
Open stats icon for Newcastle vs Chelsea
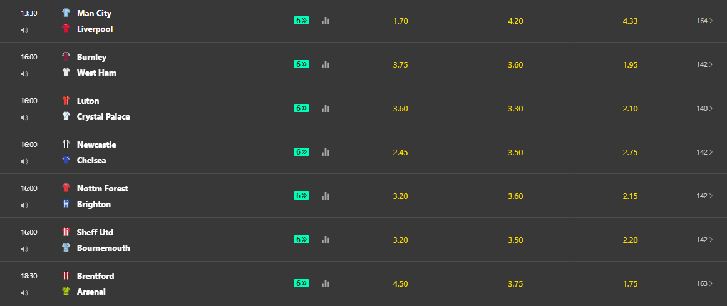tap(326, 152)
